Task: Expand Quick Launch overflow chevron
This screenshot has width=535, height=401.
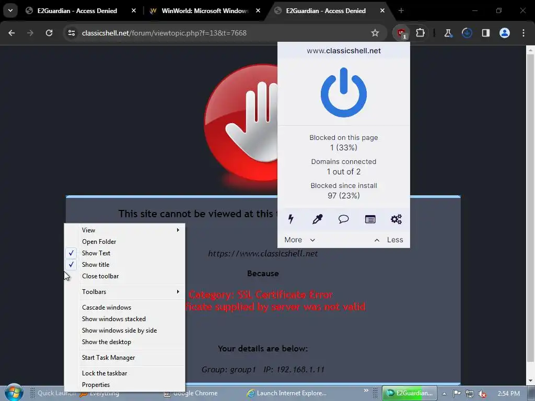Action: (366, 391)
